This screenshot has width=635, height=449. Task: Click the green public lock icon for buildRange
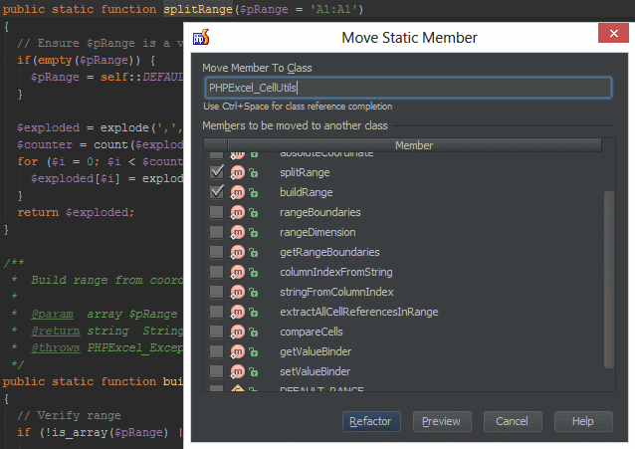click(254, 192)
